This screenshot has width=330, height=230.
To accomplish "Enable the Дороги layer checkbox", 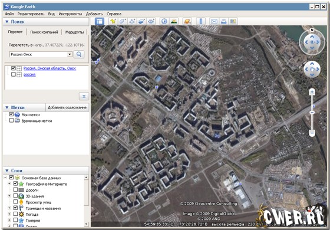I will [x=15, y=190].
